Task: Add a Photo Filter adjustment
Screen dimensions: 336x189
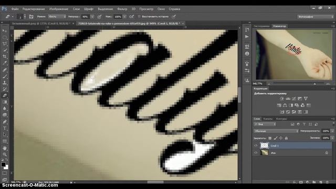Action: pyautogui.click(x=297, y=105)
